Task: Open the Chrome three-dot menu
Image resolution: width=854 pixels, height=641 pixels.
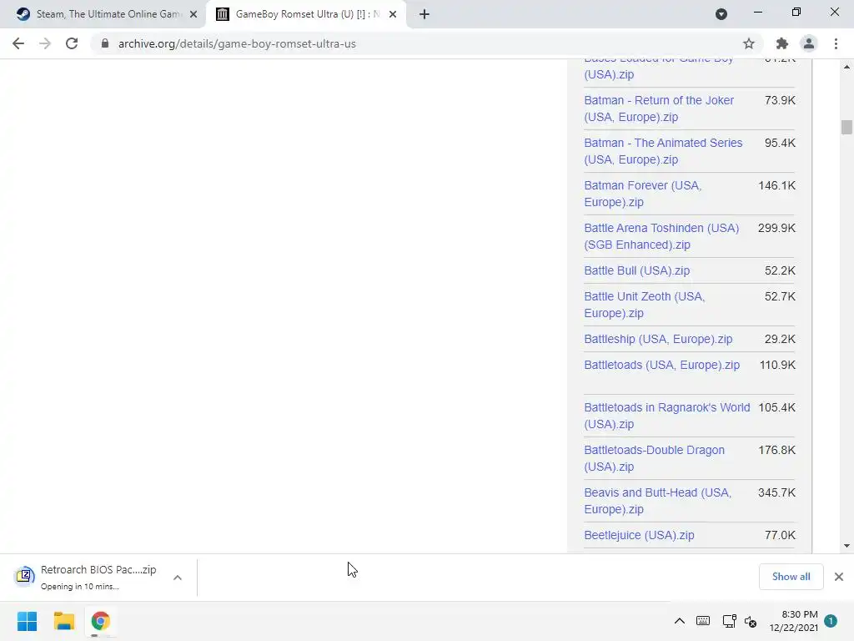Action: [x=836, y=43]
